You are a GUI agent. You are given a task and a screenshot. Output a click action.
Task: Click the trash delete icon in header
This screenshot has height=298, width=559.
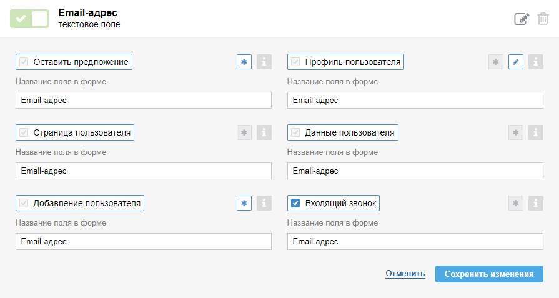543,19
